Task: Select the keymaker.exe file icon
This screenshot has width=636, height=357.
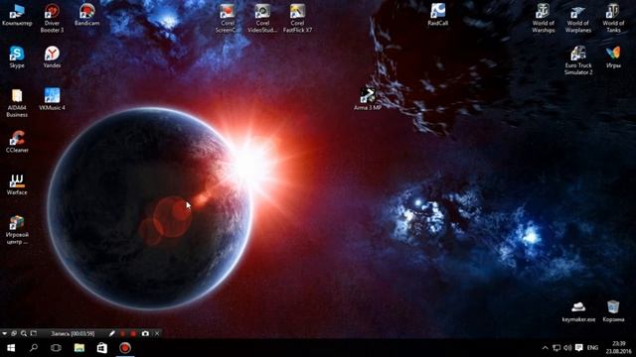Action: coord(578,311)
